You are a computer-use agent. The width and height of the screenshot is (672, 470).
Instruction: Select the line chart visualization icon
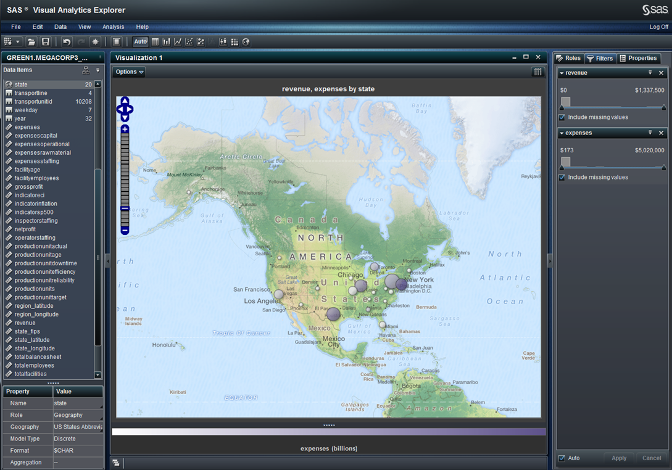coord(178,42)
